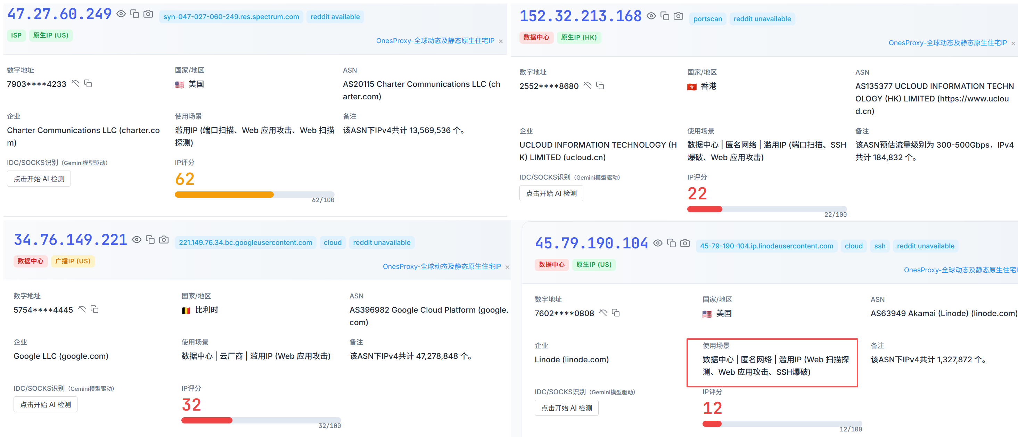Click the camera icon next to 34.76.149.221

(164, 239)
